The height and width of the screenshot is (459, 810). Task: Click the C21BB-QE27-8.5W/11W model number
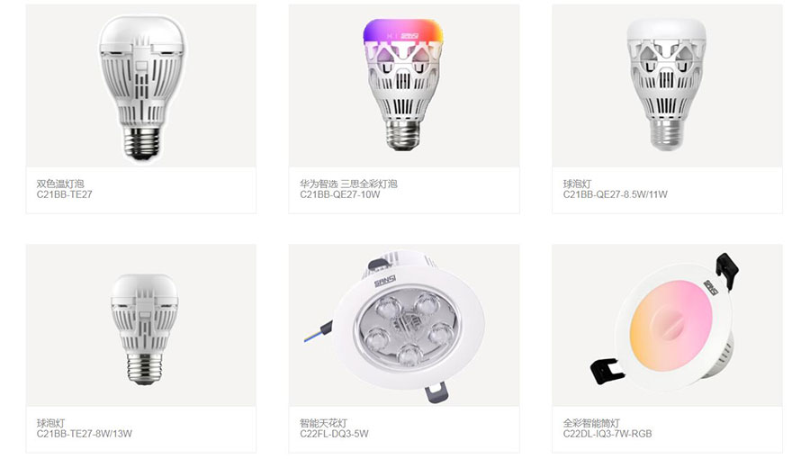(615, 194)
